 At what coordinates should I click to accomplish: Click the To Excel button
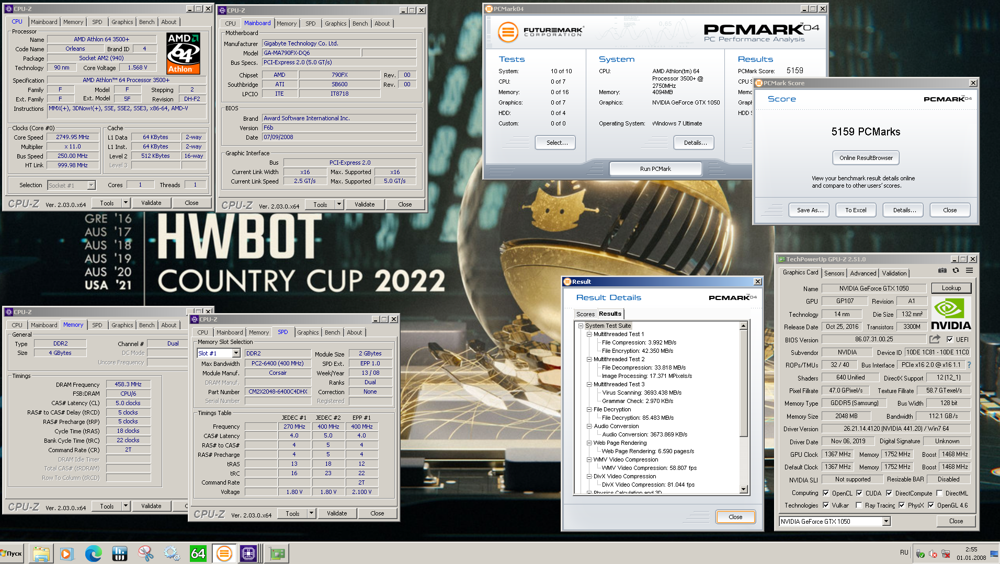[x=856, y=210]
